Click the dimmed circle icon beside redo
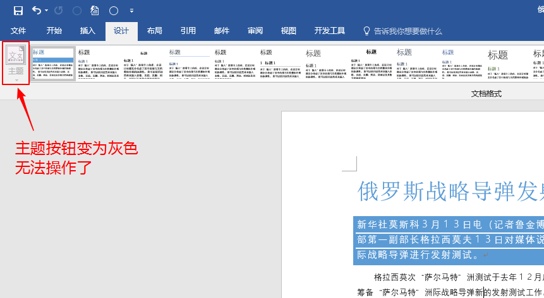544x298 pixels. pyautogui.click(x=77, y=11)
